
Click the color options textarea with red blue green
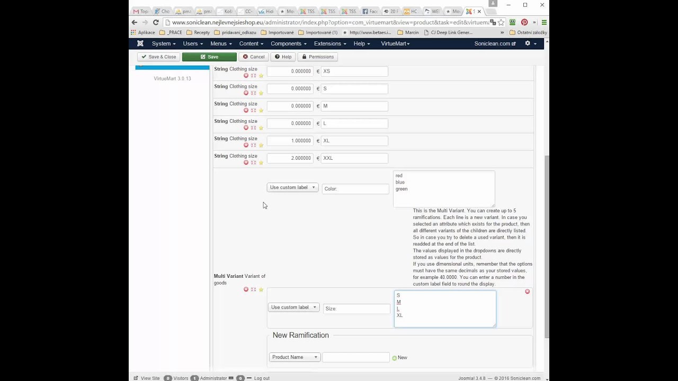pos(444,189)
